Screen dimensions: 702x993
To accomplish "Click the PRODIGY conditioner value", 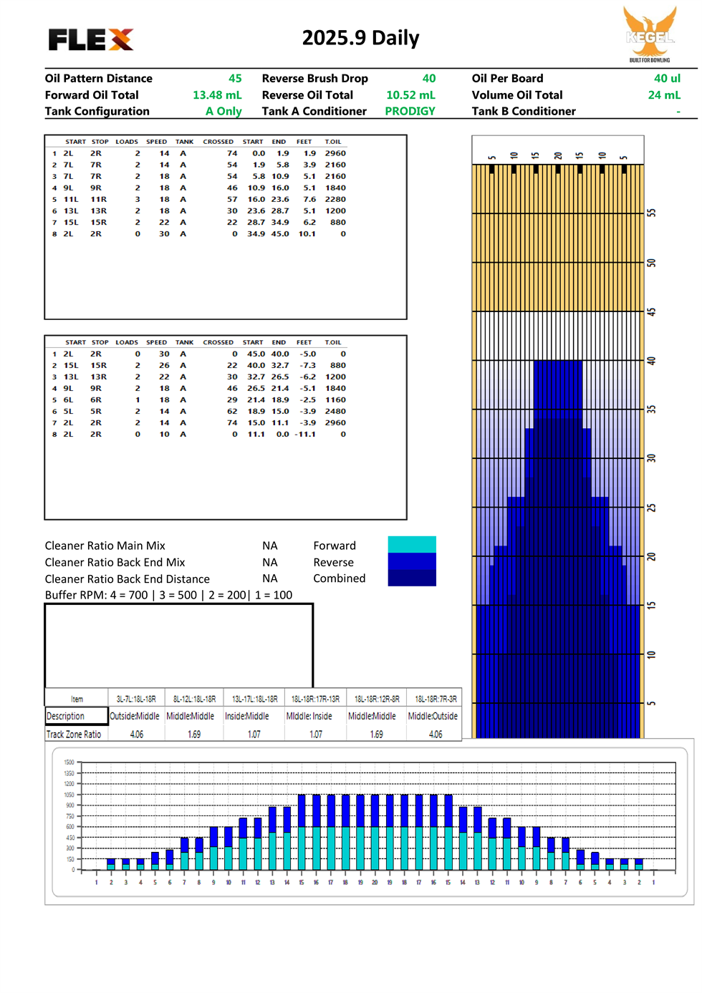I will [410, 112].
